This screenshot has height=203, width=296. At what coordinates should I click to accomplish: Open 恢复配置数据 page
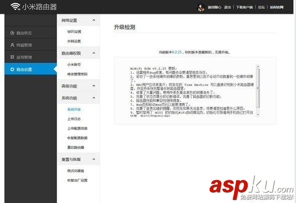(77, 138)
